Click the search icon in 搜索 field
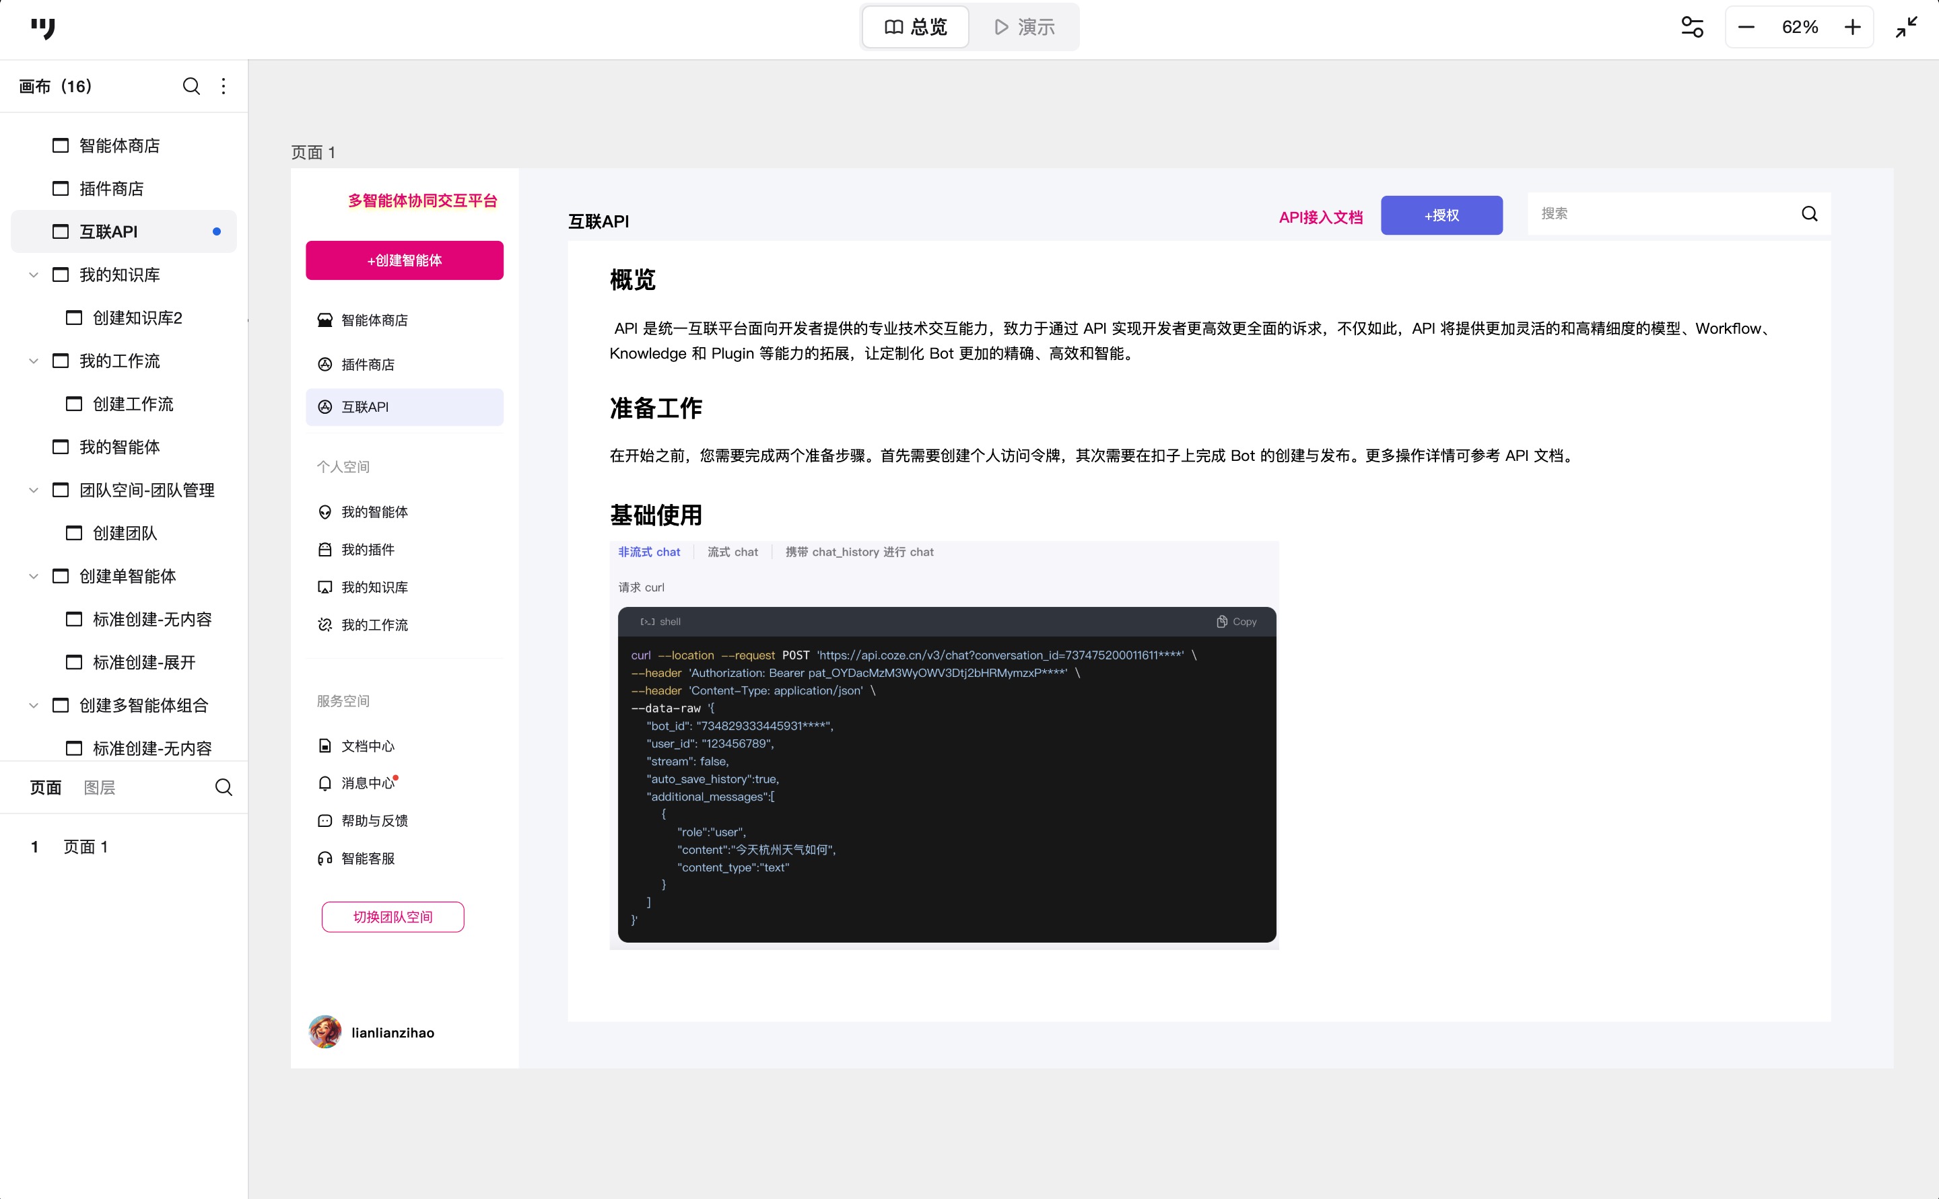The width and height of the screenshot is (1939, 1199). (x=1809, y=213)
